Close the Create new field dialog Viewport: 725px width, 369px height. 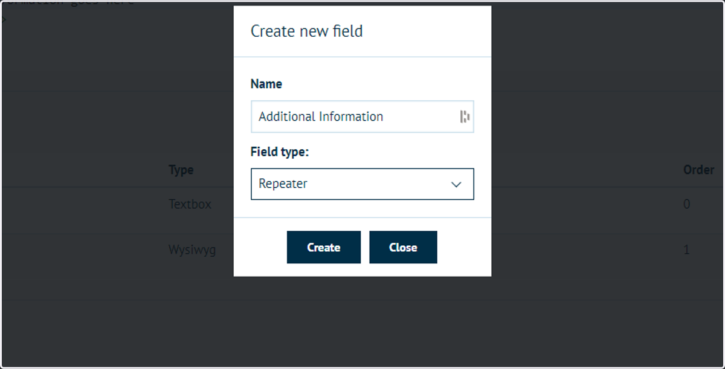pyautogui.click(x=403, y=247)
